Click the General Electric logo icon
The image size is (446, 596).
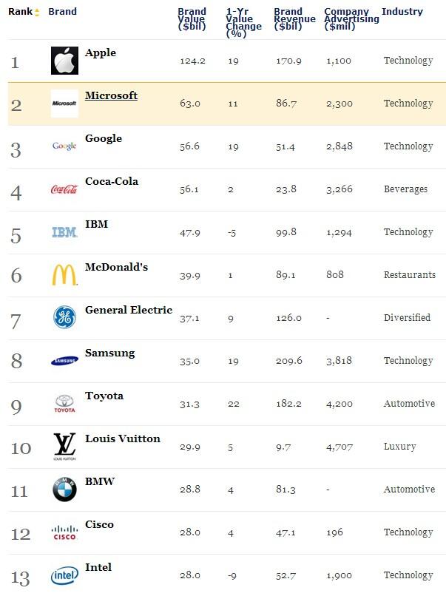(64, 318)
